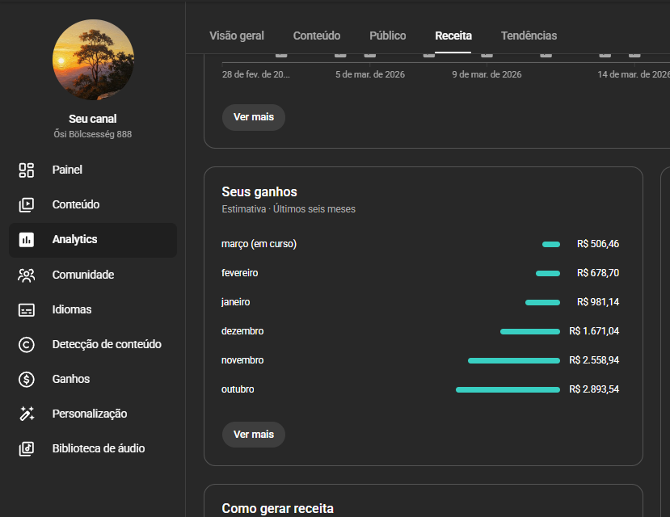Click the Biblioteca de áudio icon
The image size is (670, 517).
(27, 448)
